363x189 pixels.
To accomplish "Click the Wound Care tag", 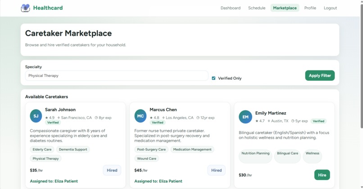I will pyautogui.click(x=146, y=158).
